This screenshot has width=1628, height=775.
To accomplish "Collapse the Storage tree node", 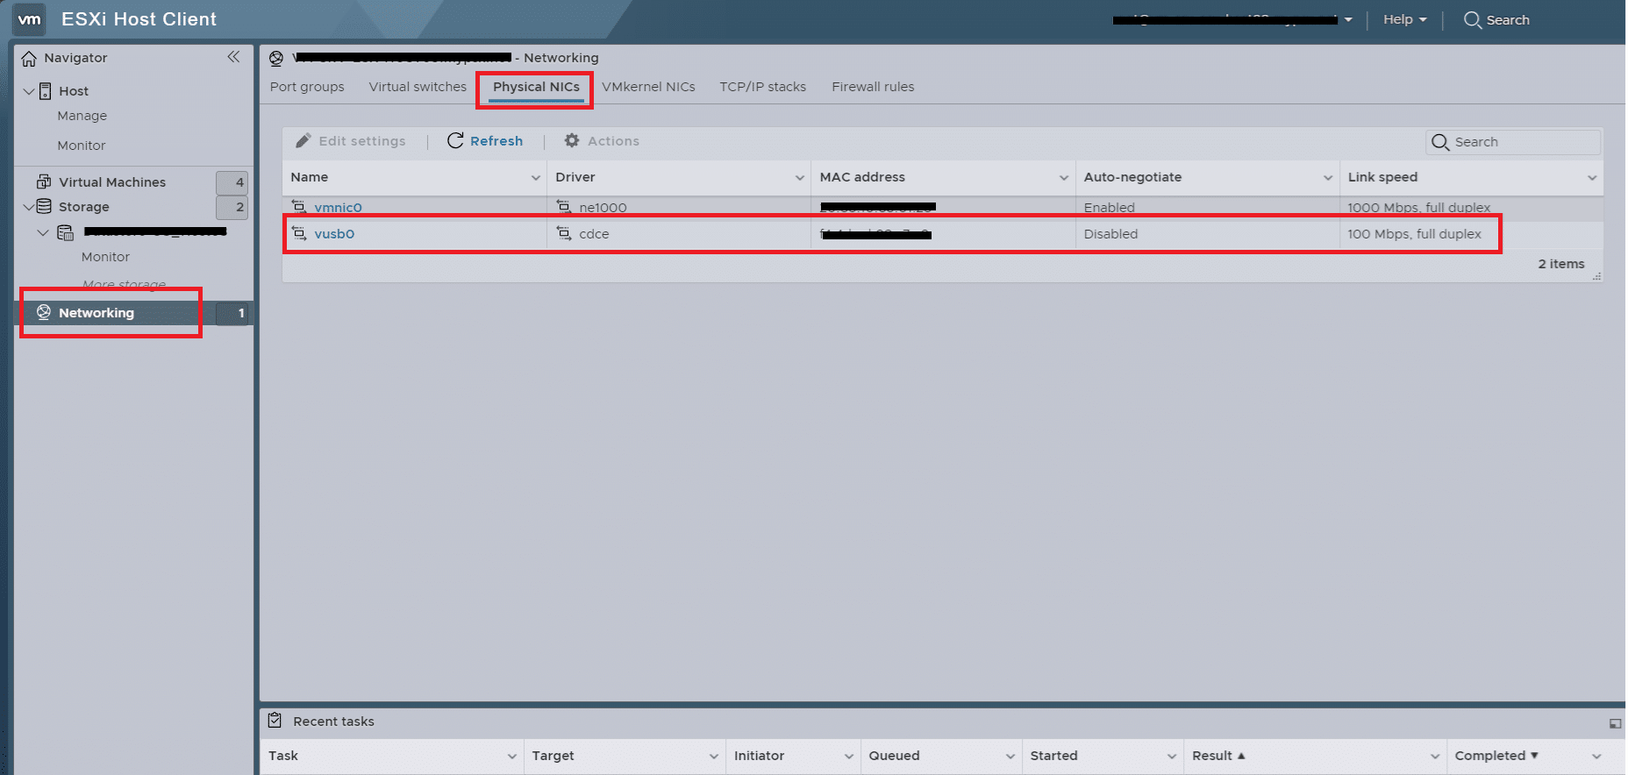I will point(29,207).
